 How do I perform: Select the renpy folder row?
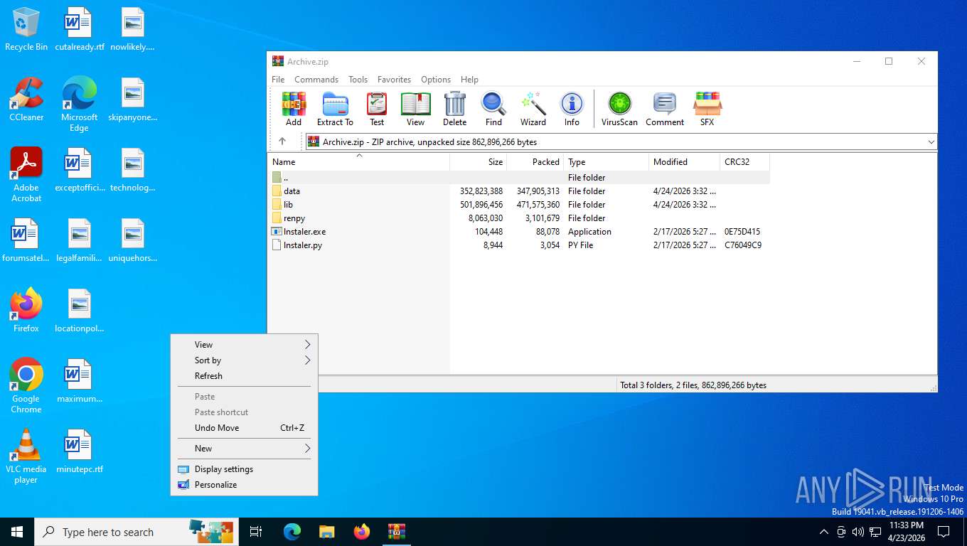pyautogui.click(x=519, y=218)
